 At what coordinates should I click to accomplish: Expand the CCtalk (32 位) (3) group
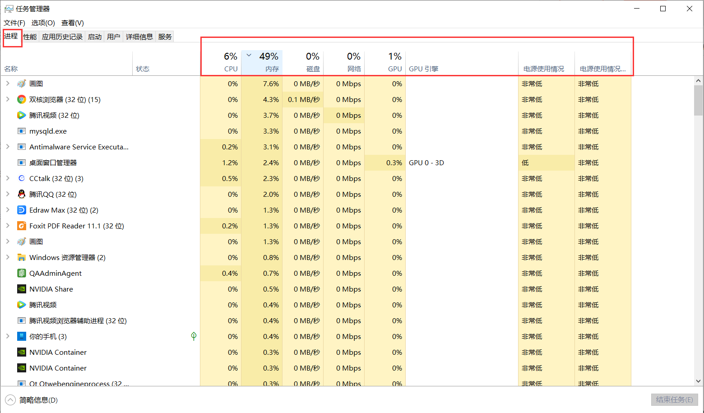click(8, 178)
